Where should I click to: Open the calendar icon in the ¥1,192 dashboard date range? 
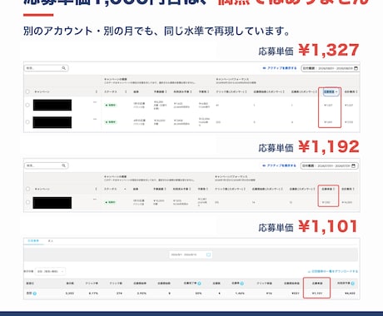coord(353,165)
